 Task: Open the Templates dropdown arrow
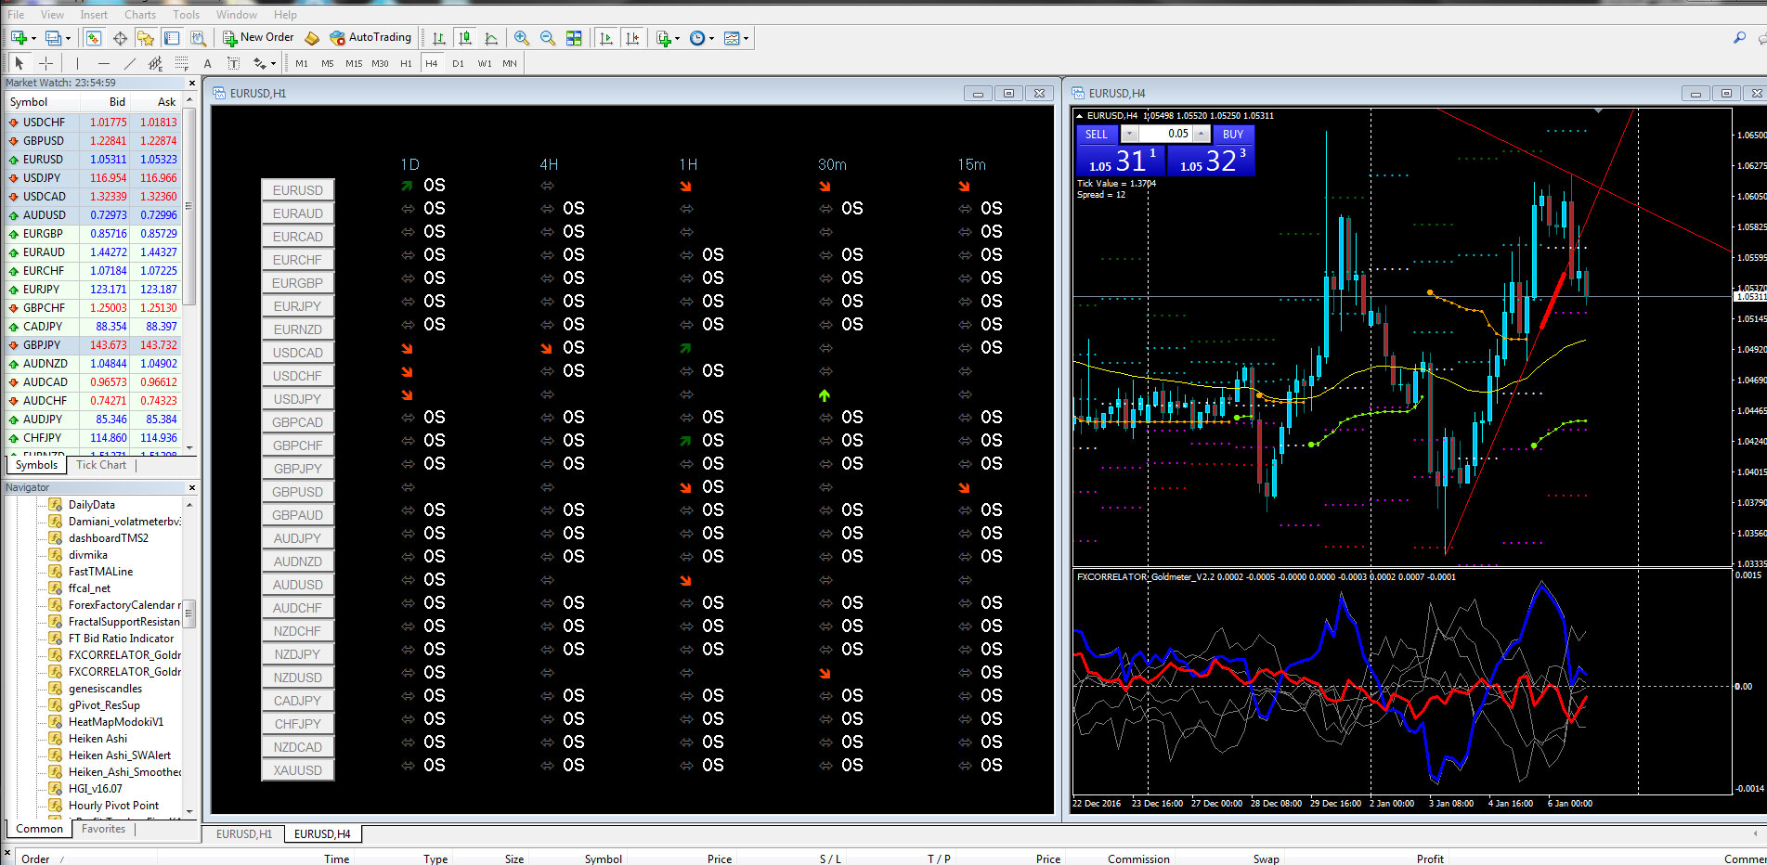746,38
